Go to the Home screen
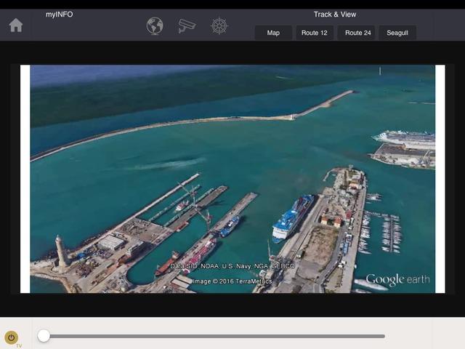This screenshot has height=349, width=465. coord(16,25)
